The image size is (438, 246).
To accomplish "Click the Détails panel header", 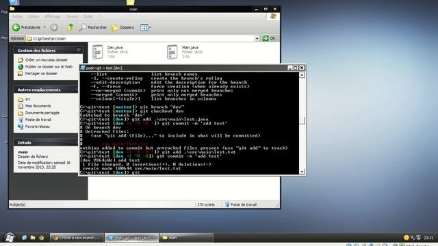I will click(46, 143).
